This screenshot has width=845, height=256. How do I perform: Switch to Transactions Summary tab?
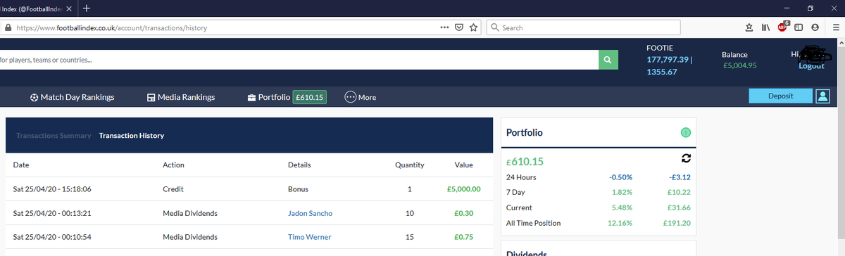[x=54, y=136]
